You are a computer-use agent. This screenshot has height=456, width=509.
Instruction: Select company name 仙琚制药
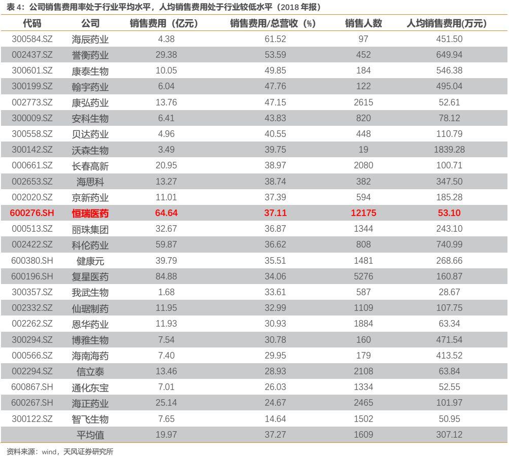(x=90, y=308)
